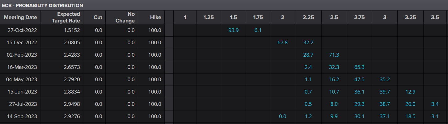Click the 32.2 probability value

tap(308, 42)
